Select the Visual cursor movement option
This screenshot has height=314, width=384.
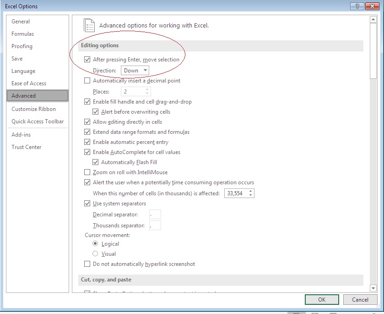tap(95, 254)
